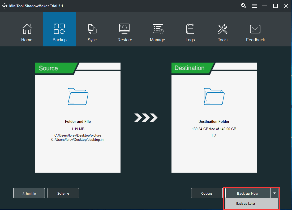
Task: Switch to the Backup tab
Action: (59, 29)
